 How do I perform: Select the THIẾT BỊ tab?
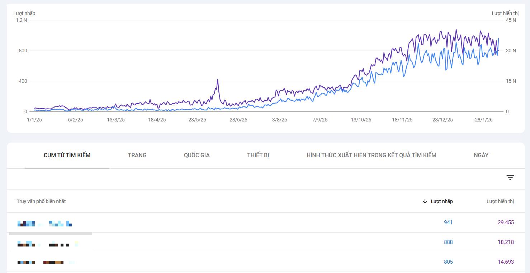pos(258,155)
